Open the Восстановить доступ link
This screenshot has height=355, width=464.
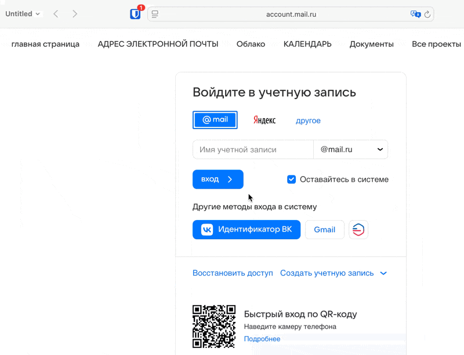click(x=233, y=273)
